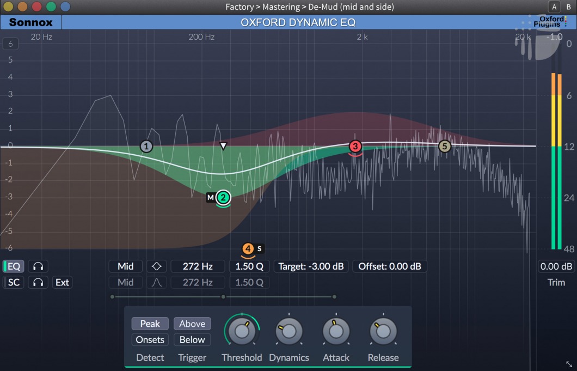Click the side-chain 272 Hz field
Image resolution: width=577 pixels, height=371 pixels.
(198, 282)
